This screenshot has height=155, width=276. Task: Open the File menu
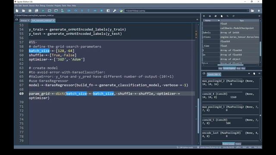pyautogui.click(x=16, y=6)
